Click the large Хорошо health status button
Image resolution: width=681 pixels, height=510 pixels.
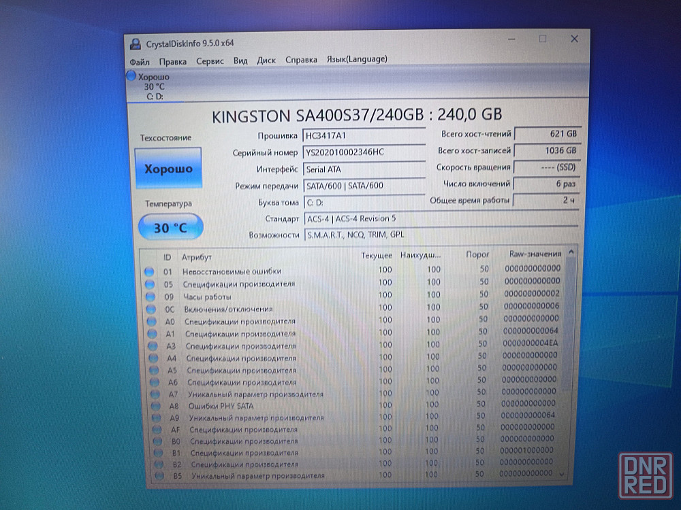coord(168,168)
